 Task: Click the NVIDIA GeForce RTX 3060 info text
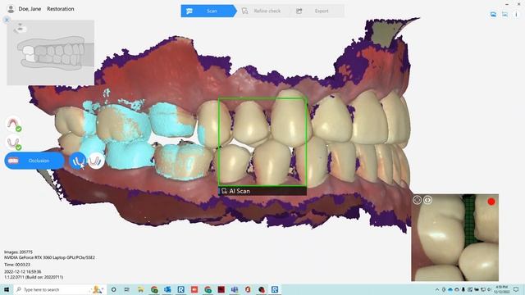tap(49, 257)
